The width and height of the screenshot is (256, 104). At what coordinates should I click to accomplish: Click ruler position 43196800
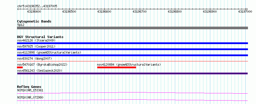[x=175, y=12]
